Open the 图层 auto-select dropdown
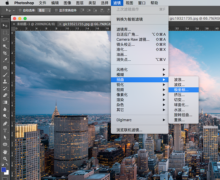 (44, 10)
